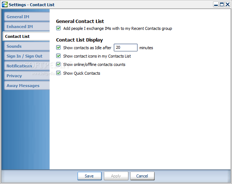The width and height of the screenshot is (232, 184).
Task: Switch to the Enhanced IM tab
Action: pos(27,27)
